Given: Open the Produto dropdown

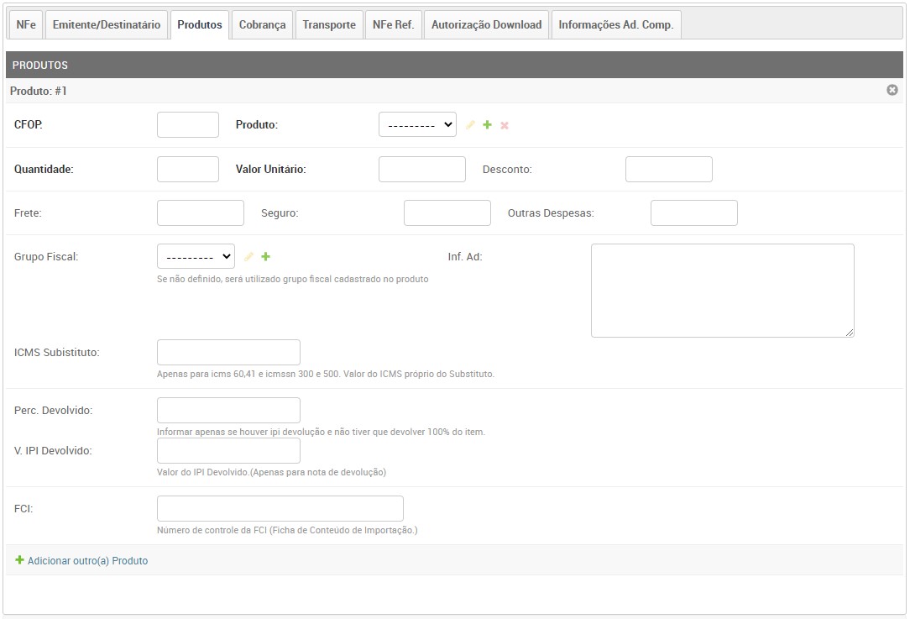Looking at the screenshot, I should tap(417, 125).
